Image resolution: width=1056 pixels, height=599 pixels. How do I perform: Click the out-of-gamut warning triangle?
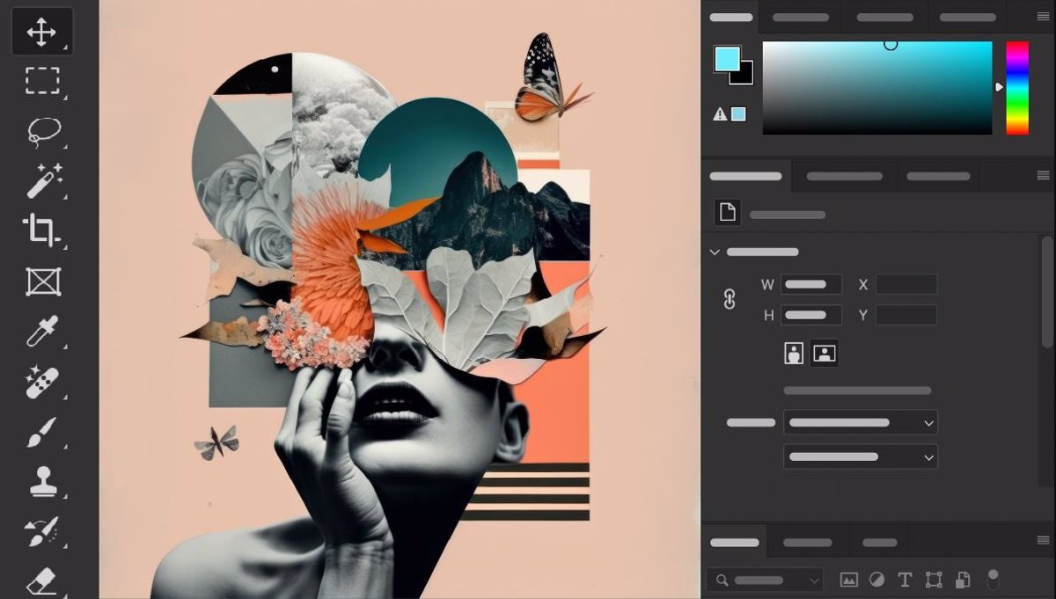point(720,113)
